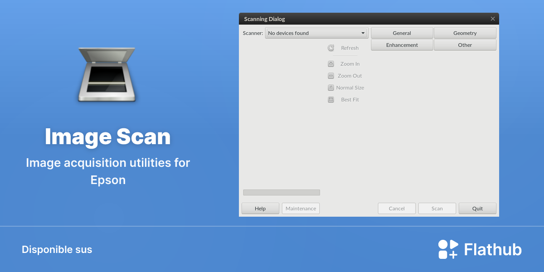Click the Disponible sus text
Image resolution: width=544 pixels, height=272 pixels.
click(57, 249)
